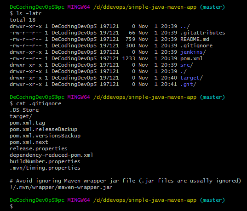Click the '# Avoid ignoring Maven wrapper' comment
This screenshot has height=211, width=247.
126,181
